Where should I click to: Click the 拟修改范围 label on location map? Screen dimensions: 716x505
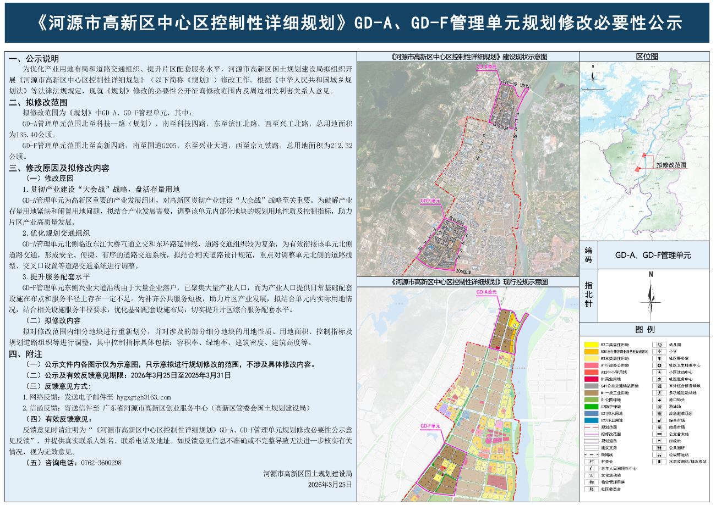671,165
